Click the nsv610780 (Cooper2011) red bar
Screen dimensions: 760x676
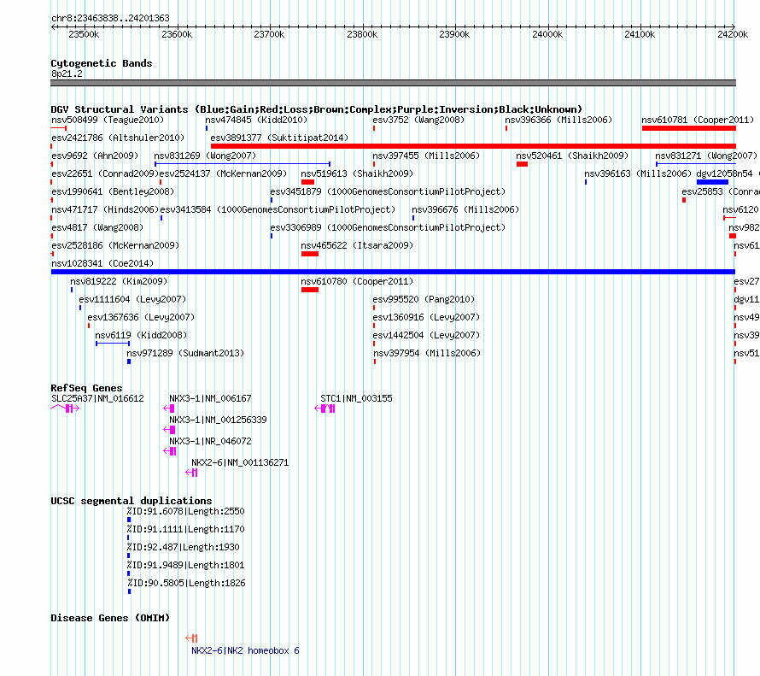310,290
